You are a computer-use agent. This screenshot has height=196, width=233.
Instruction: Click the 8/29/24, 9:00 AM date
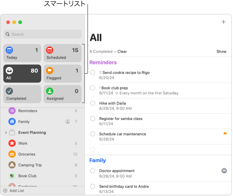click(116, 176)
